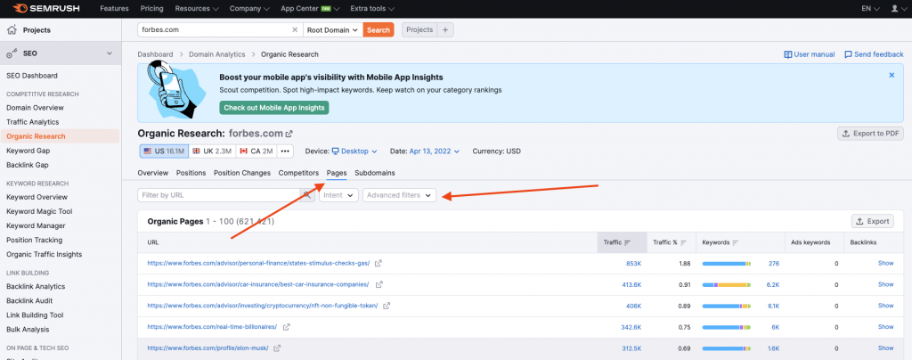Open Pricing in top navigation
This screenshot has height=360, width=912.
click(x=151, y=9)
